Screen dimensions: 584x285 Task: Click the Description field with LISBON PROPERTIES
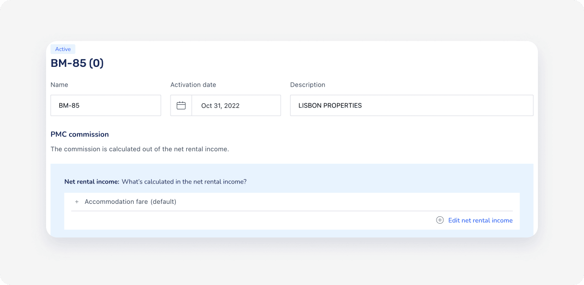411,106
